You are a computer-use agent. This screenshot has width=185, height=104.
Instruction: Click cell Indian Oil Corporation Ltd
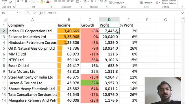[32, 31]
